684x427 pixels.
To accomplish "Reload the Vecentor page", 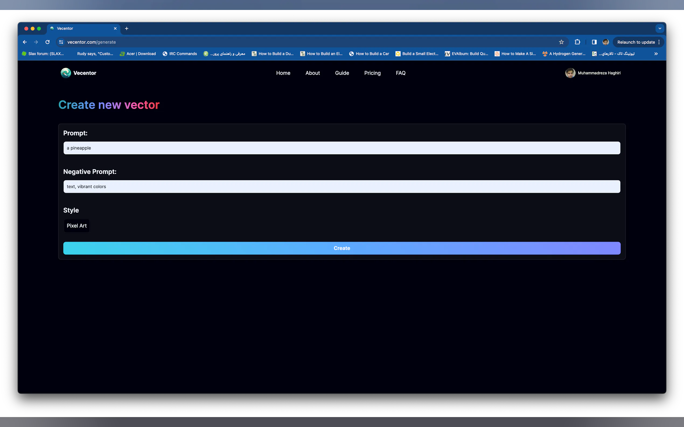I will point(47,42).
